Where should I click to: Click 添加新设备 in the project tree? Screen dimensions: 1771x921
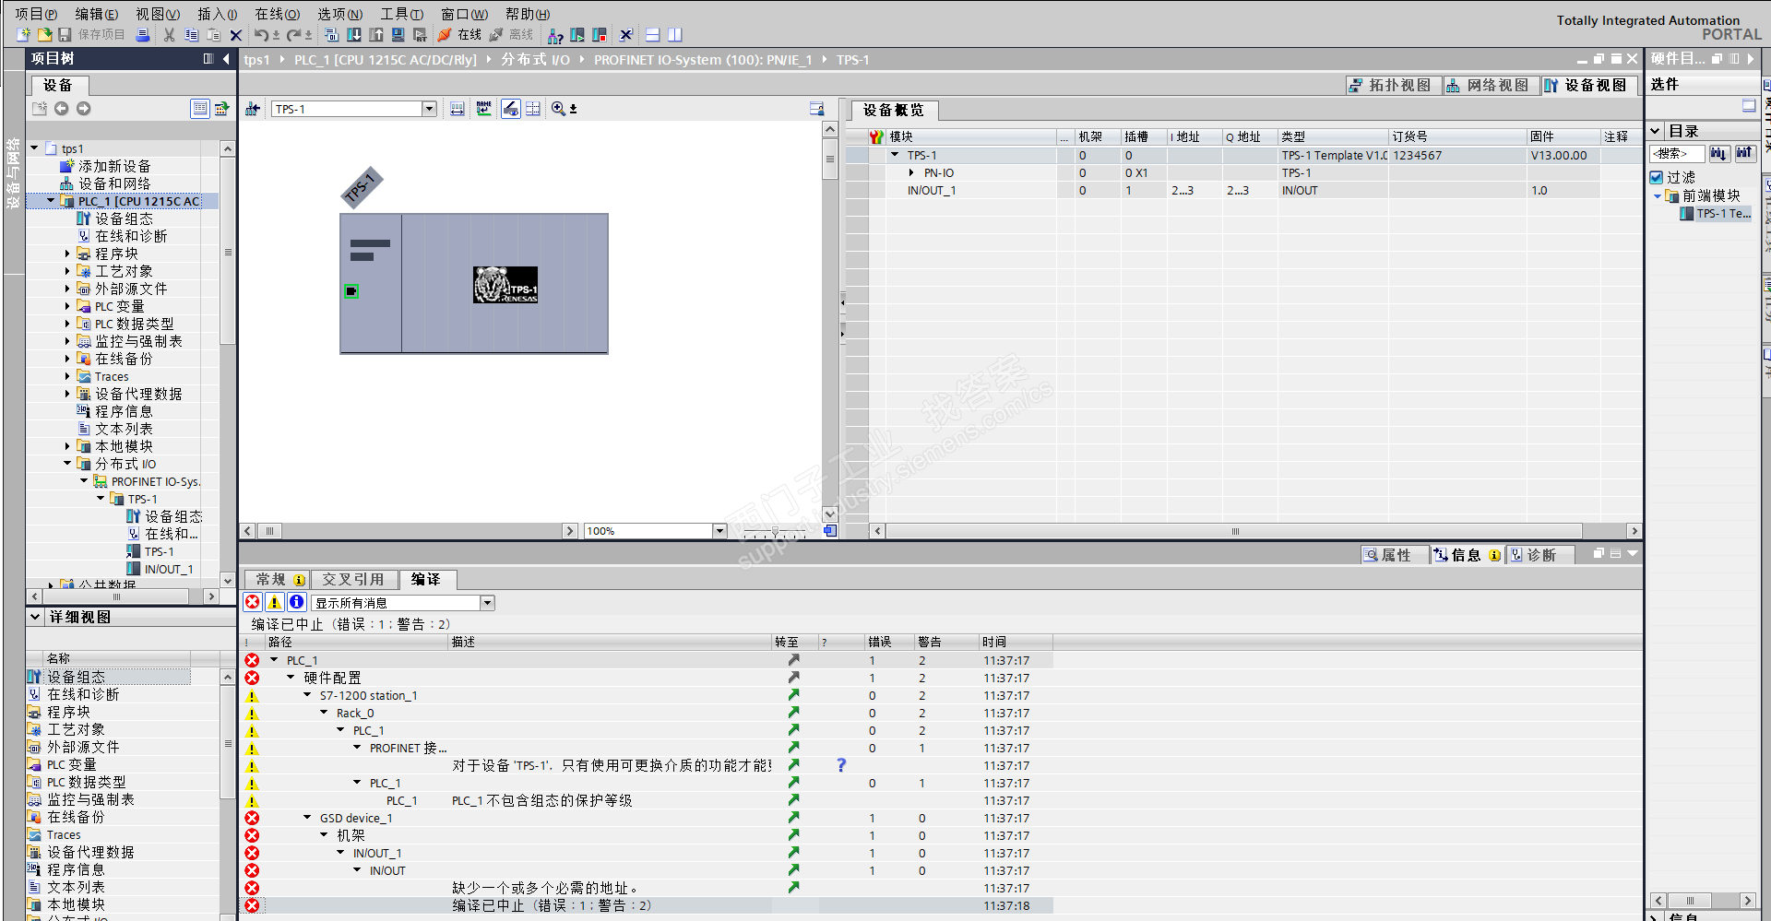point(114,166)
